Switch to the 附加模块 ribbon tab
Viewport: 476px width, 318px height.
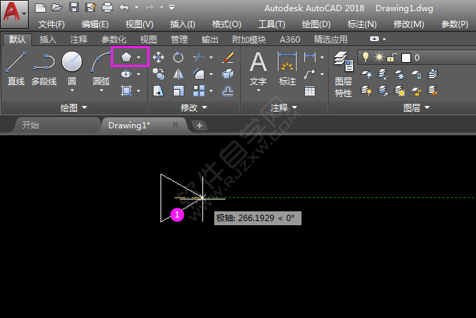pos(249,40)
